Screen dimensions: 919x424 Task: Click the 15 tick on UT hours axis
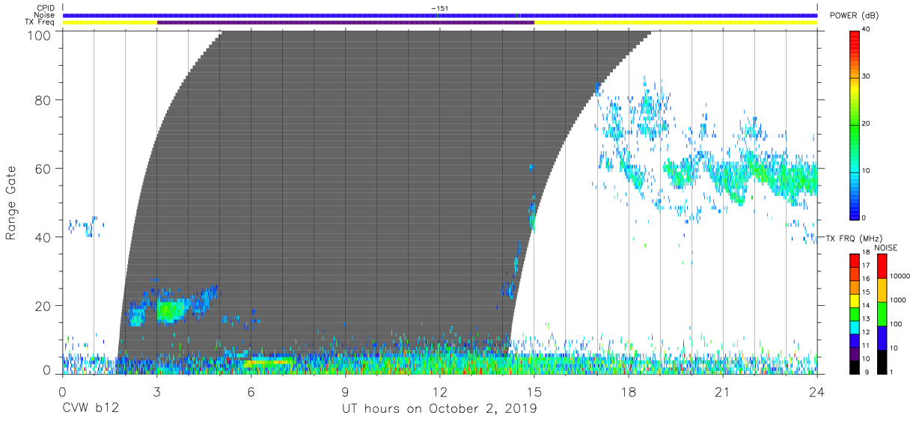(534, 392)
